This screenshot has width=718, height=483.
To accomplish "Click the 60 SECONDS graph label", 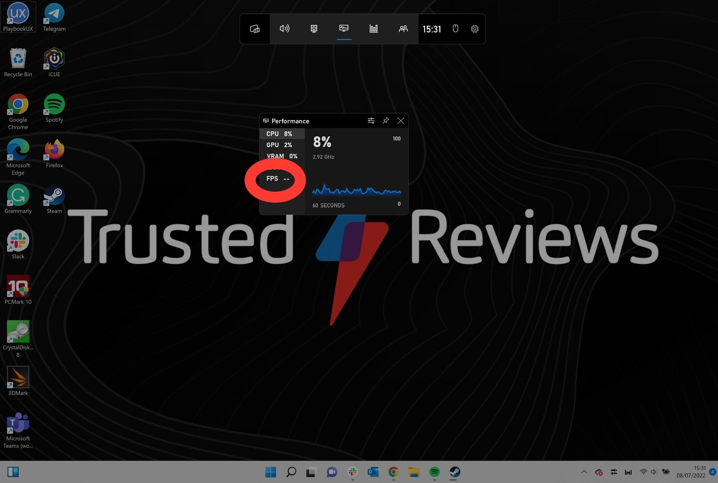I will (328, 205).
